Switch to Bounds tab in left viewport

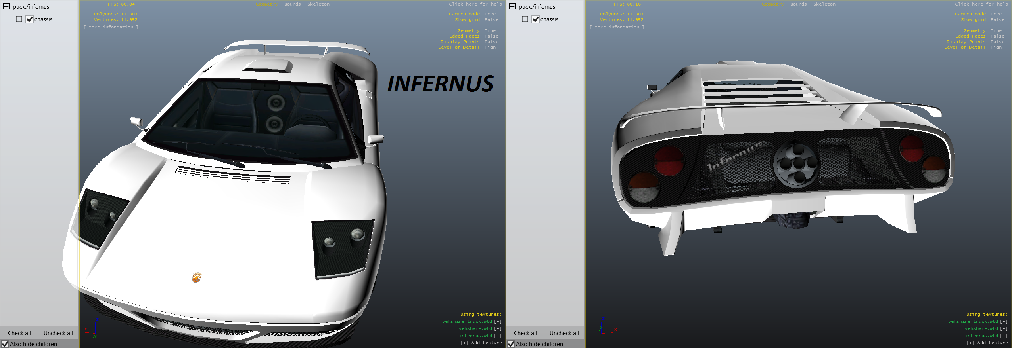pyautogui.click(x=293, y=4)
